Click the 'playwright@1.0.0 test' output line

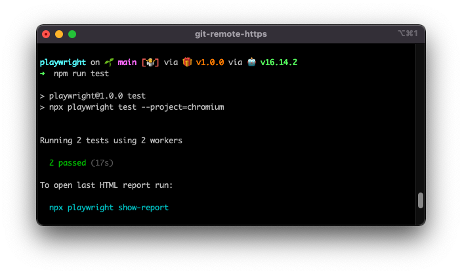coord(97,96)
